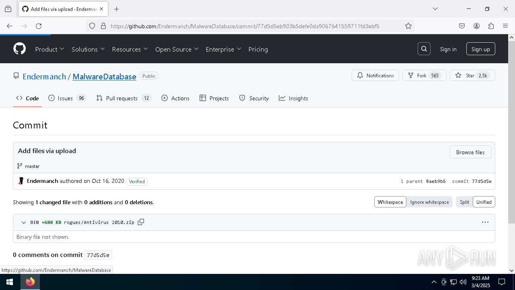This screenshot has height=290, width=515.
Task: Click the master branch link
Action: 32,166
